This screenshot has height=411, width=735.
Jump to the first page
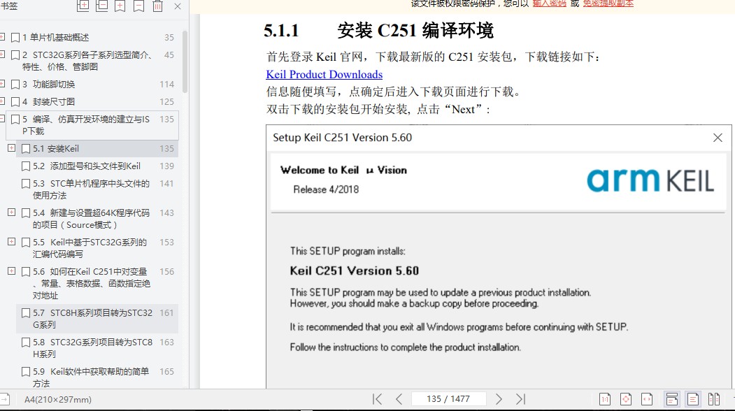(x=377, y=399)
